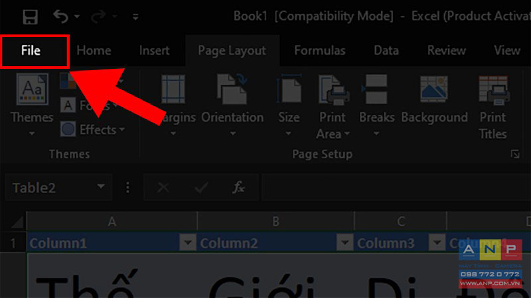Select all cells with corner triangle
Screen dimensions: 531x298
(x=16, y=223)
